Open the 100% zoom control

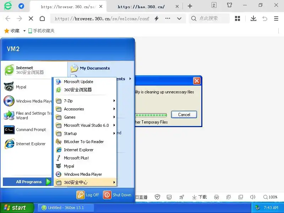(x=270, y=197)
